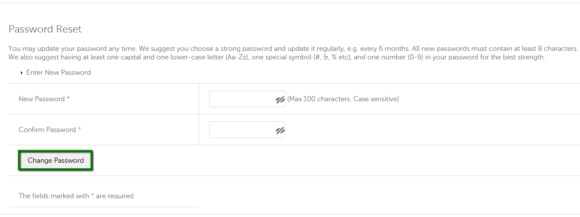Click the asterisk beside Confirm Password label
The width and height of the screenshot is (580, 217).
(x=79, y=129)
